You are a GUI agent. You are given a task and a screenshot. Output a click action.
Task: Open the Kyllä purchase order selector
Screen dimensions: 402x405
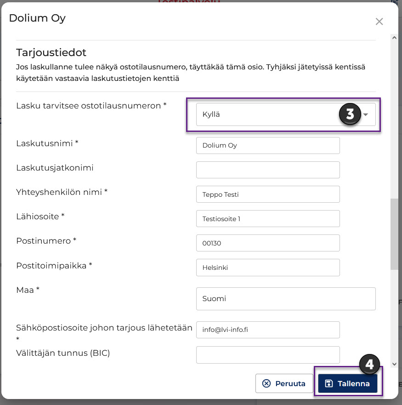286,114
